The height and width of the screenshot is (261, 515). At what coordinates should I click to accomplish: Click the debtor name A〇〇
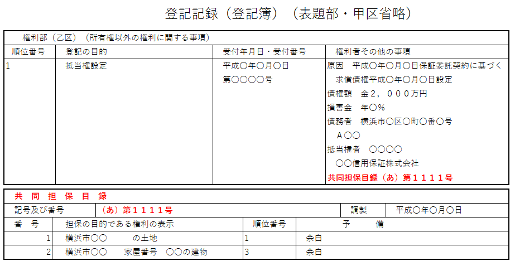(x=348, y=136)
